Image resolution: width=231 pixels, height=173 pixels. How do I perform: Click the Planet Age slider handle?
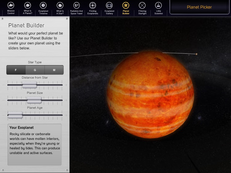point(15,115)
